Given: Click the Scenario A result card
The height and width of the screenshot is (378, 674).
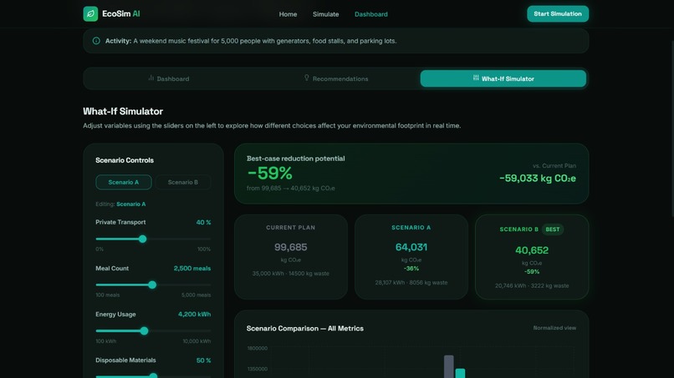Looking at the screenshot, I should (x=411, y=256).
